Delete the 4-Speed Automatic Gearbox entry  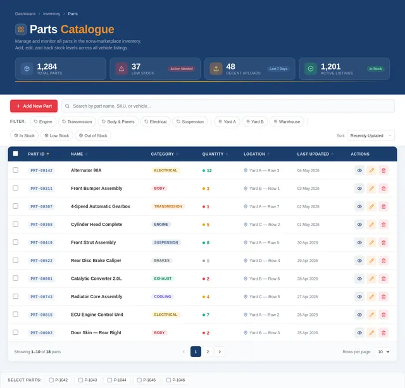point(383,206)
